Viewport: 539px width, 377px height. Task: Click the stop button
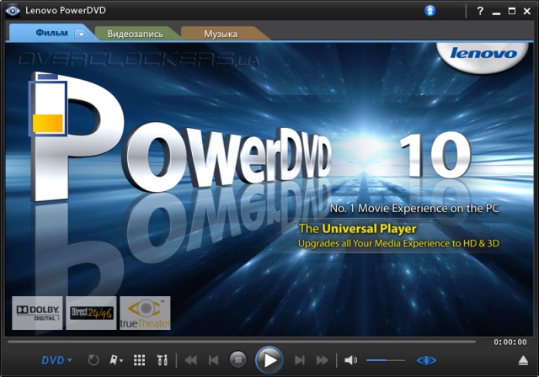click(237, 360)
